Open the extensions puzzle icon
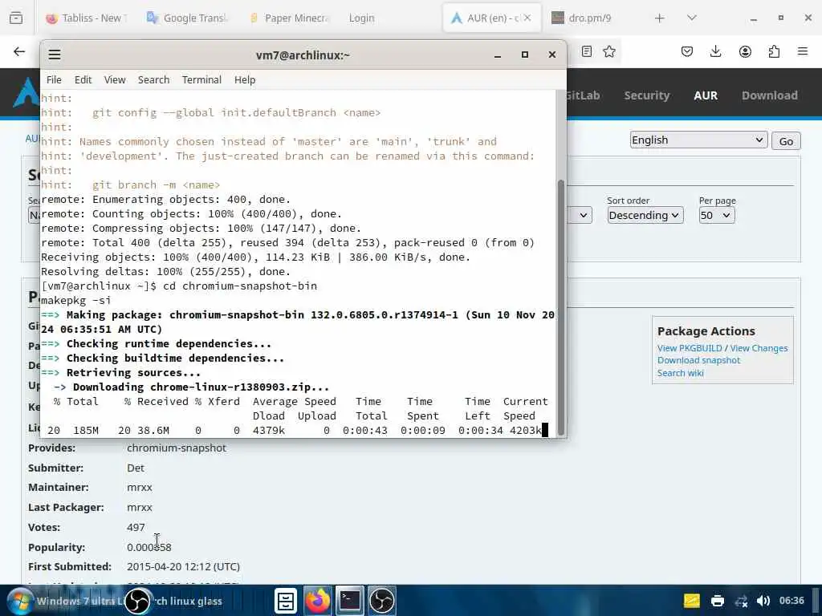Viewport: 822px width, 616px height. tap(774, 51)
